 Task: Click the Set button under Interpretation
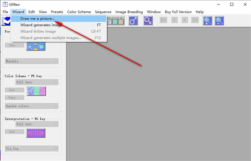15,132
